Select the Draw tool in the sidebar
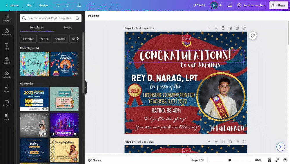 coord(7,89)
